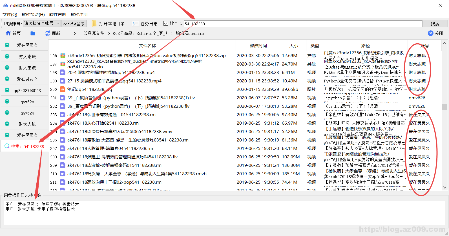Click video icon for 从心开始 file

tap(63, 123)
